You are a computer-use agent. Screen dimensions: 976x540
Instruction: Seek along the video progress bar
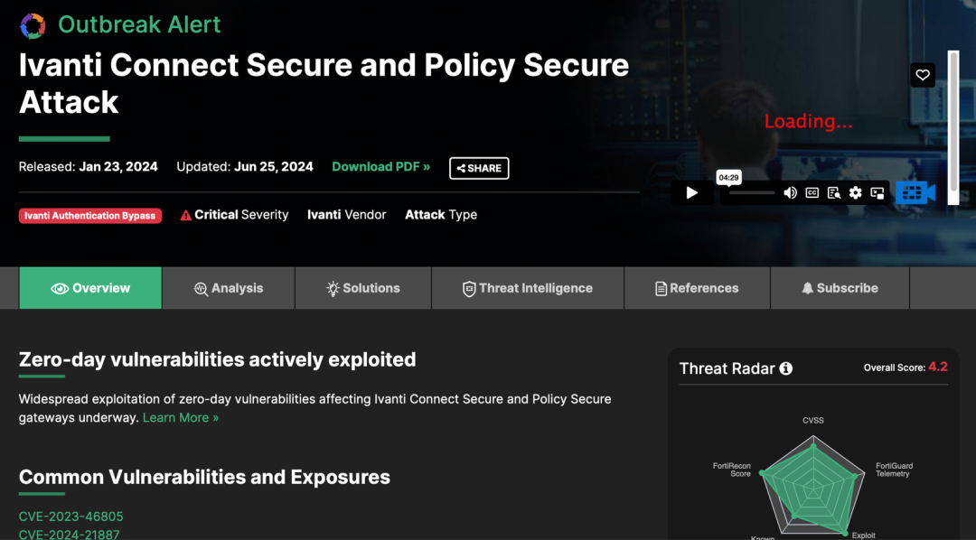[x=752, y=193]
